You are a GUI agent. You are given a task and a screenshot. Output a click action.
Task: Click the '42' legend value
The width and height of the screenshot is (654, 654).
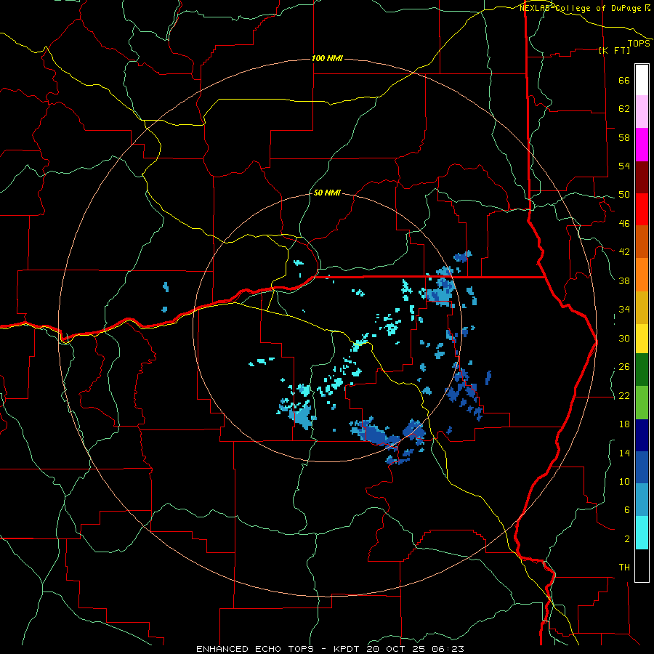coord(624,251)
